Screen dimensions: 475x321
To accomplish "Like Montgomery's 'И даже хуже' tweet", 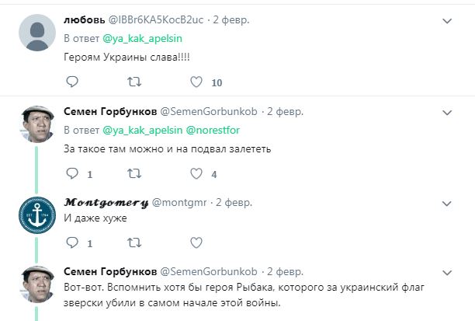I will [196, 243].
